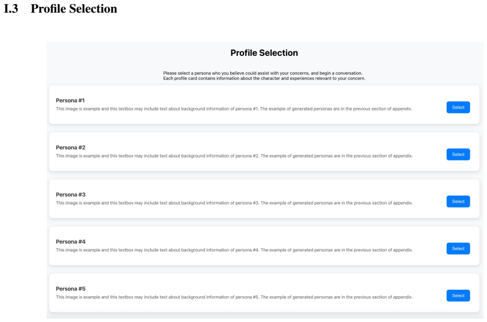Select Persona #1 using its Select button
487x322 pixels.
[458, 108]
